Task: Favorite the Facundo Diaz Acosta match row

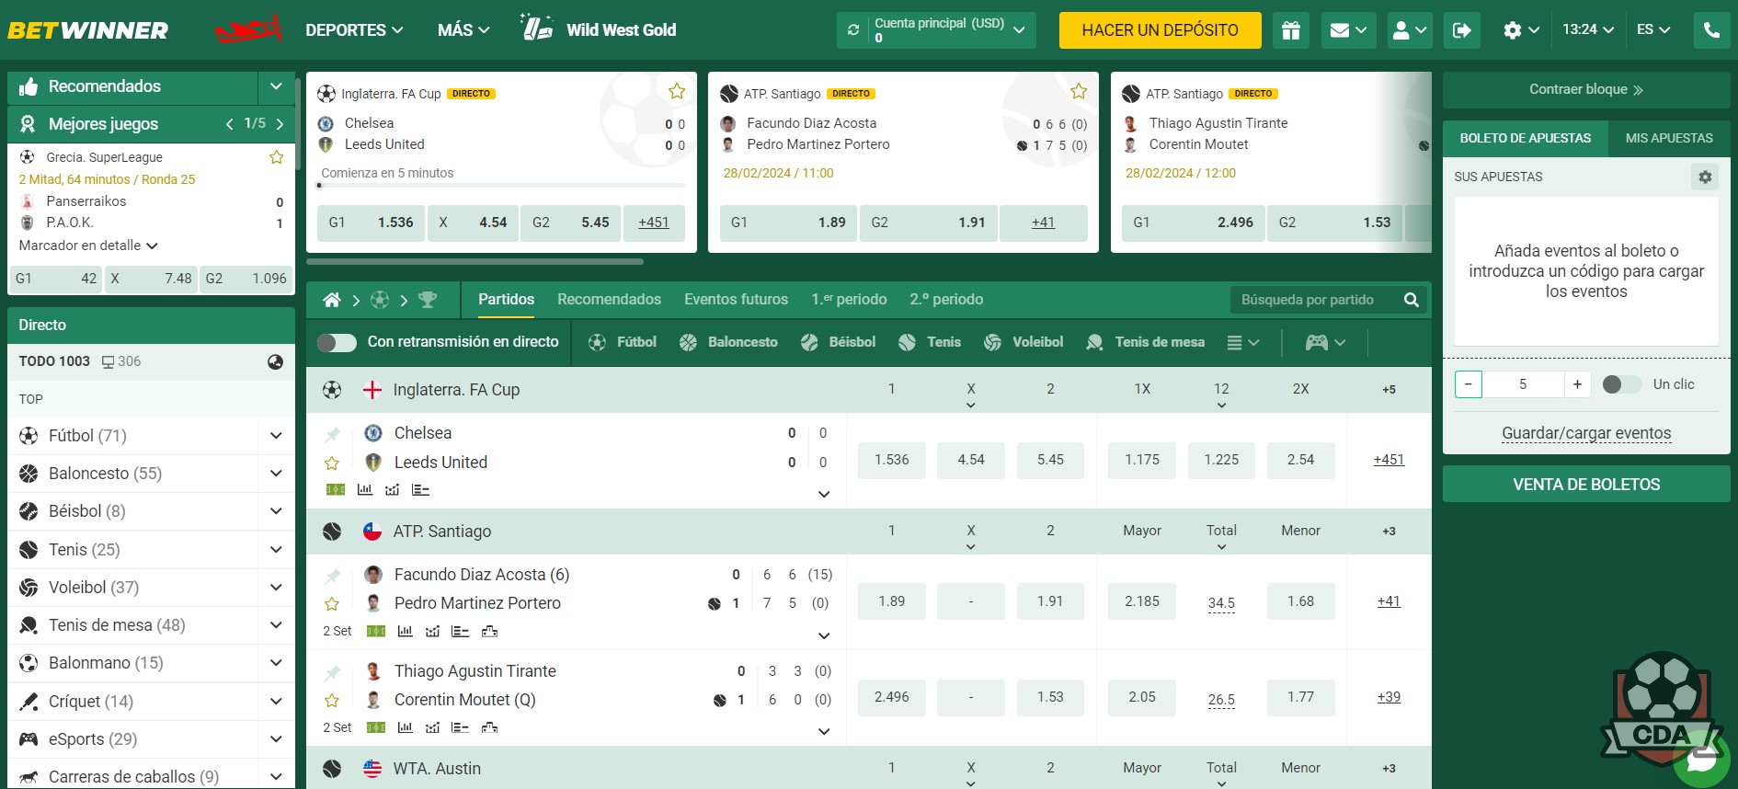Action: (x=332, y=604)
